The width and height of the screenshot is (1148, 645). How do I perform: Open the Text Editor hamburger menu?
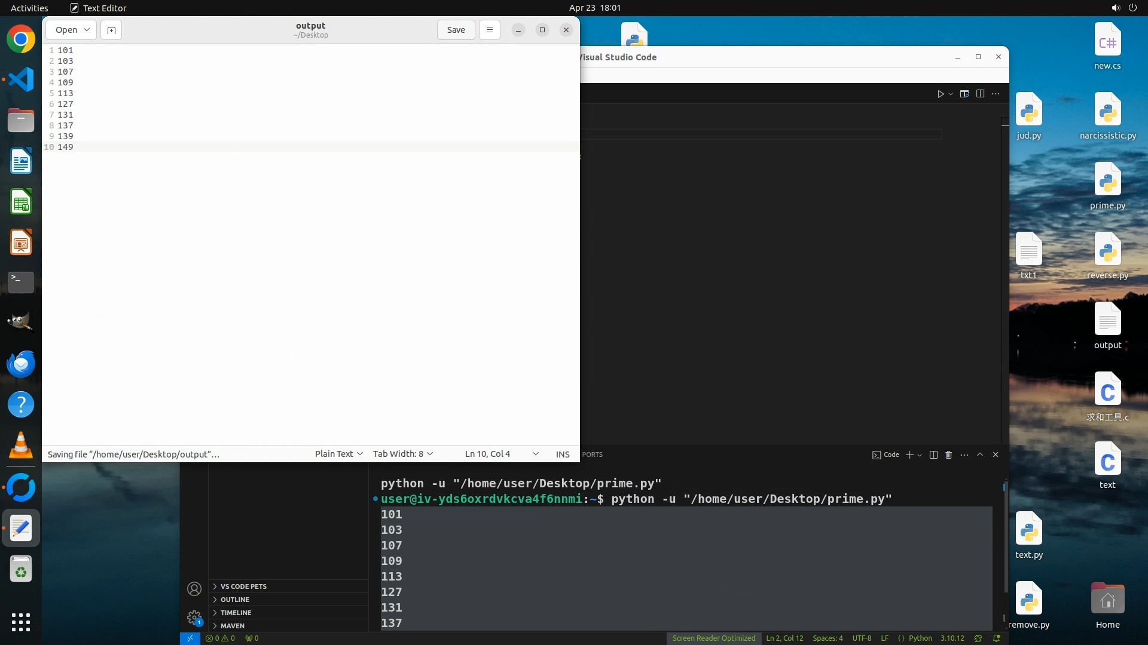[x=489, y=30]
